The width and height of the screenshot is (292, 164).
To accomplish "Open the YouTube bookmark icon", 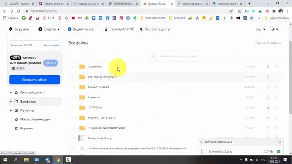I will [73, 18].
